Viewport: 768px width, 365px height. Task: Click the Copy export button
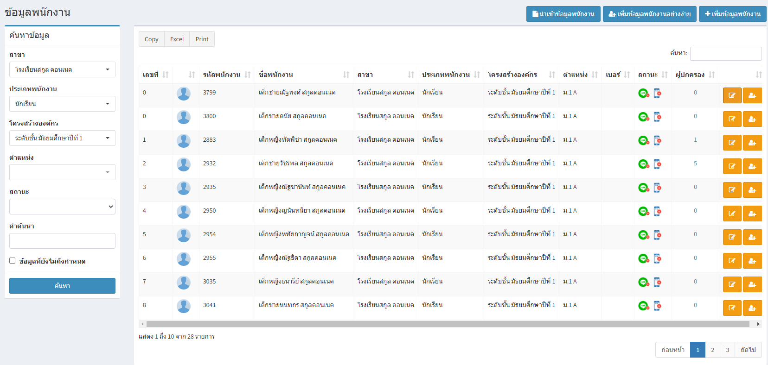152,39
